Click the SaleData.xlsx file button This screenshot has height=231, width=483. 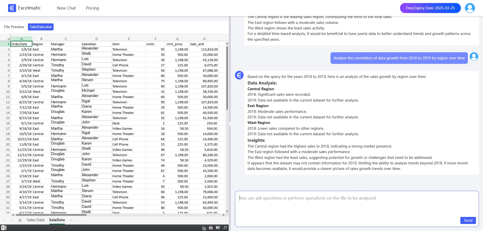tap(41, 27)
